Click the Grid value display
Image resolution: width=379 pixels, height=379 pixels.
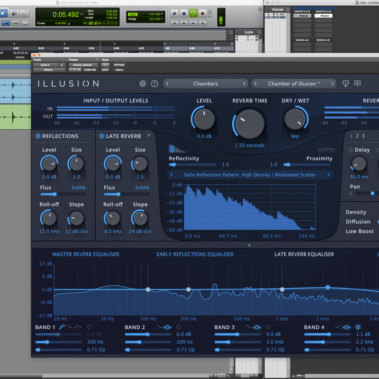pos(155,14)
